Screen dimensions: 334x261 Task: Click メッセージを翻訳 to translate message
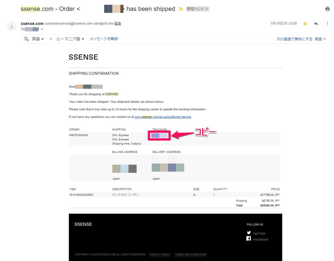coord(104,39)
